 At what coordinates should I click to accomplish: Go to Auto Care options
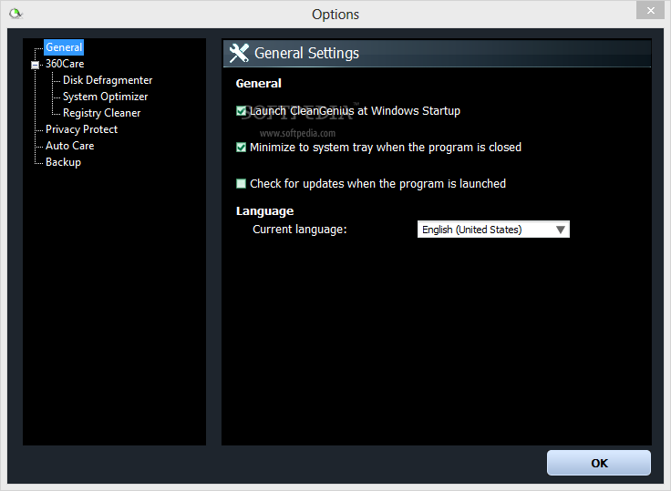[x=70, y=146]
